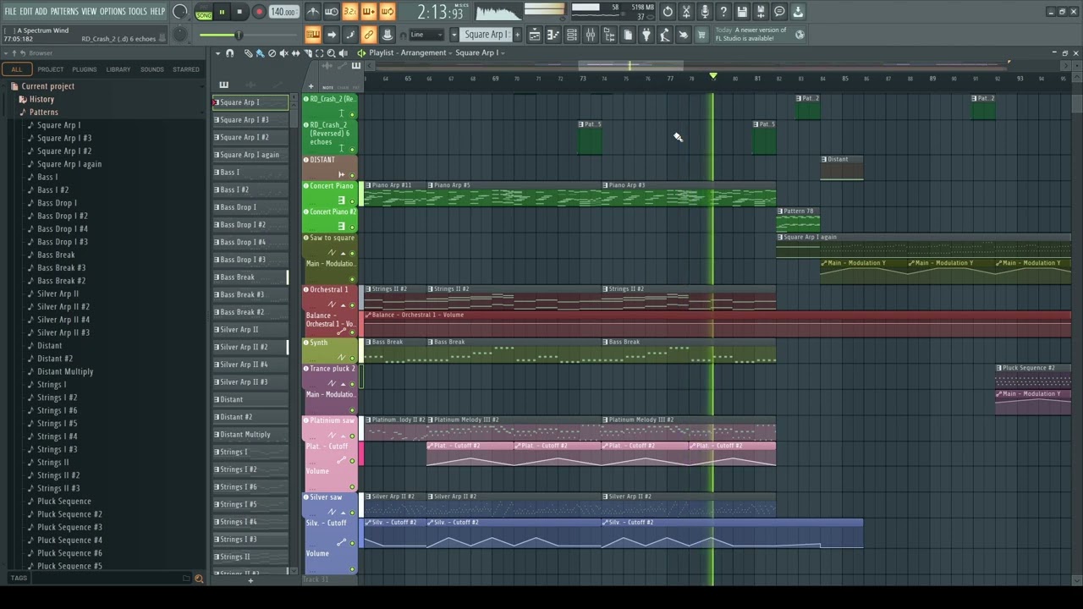Switch to the PLUGINS browser tab

click(85, 69)
